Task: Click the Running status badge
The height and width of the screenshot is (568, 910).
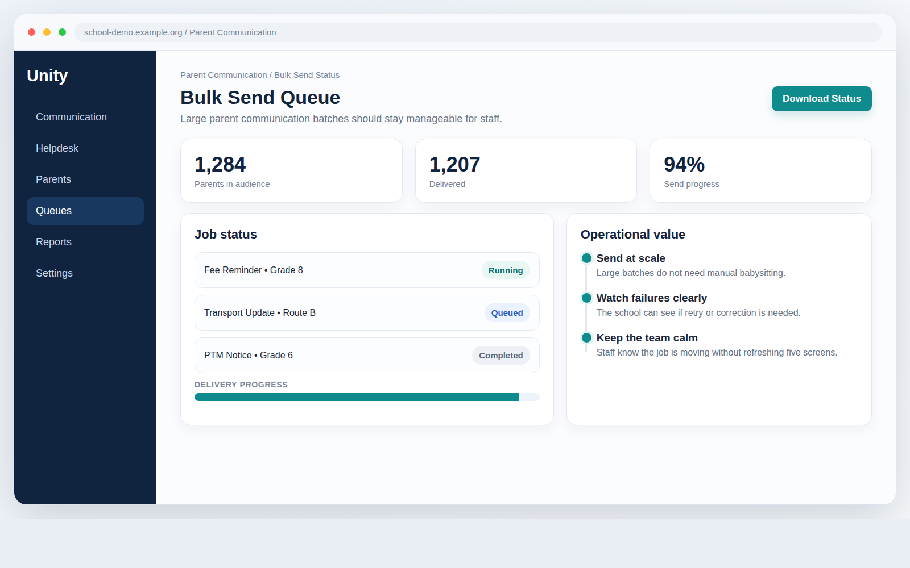Action: tap(506, 270)
